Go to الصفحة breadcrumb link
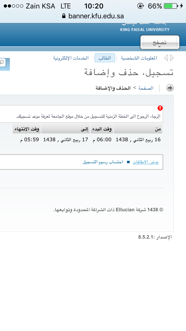Viewport: 186px width, 331px height. click(146, 88)
